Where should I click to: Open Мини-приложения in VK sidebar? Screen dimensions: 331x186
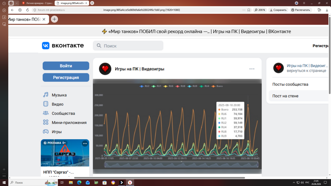click(x=65, y=122)
